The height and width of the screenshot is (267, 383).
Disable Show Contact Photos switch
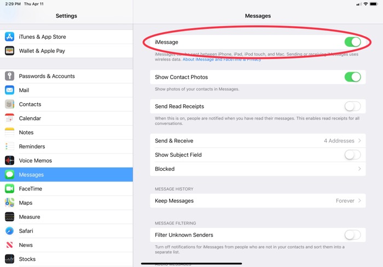tap(352, 77)
